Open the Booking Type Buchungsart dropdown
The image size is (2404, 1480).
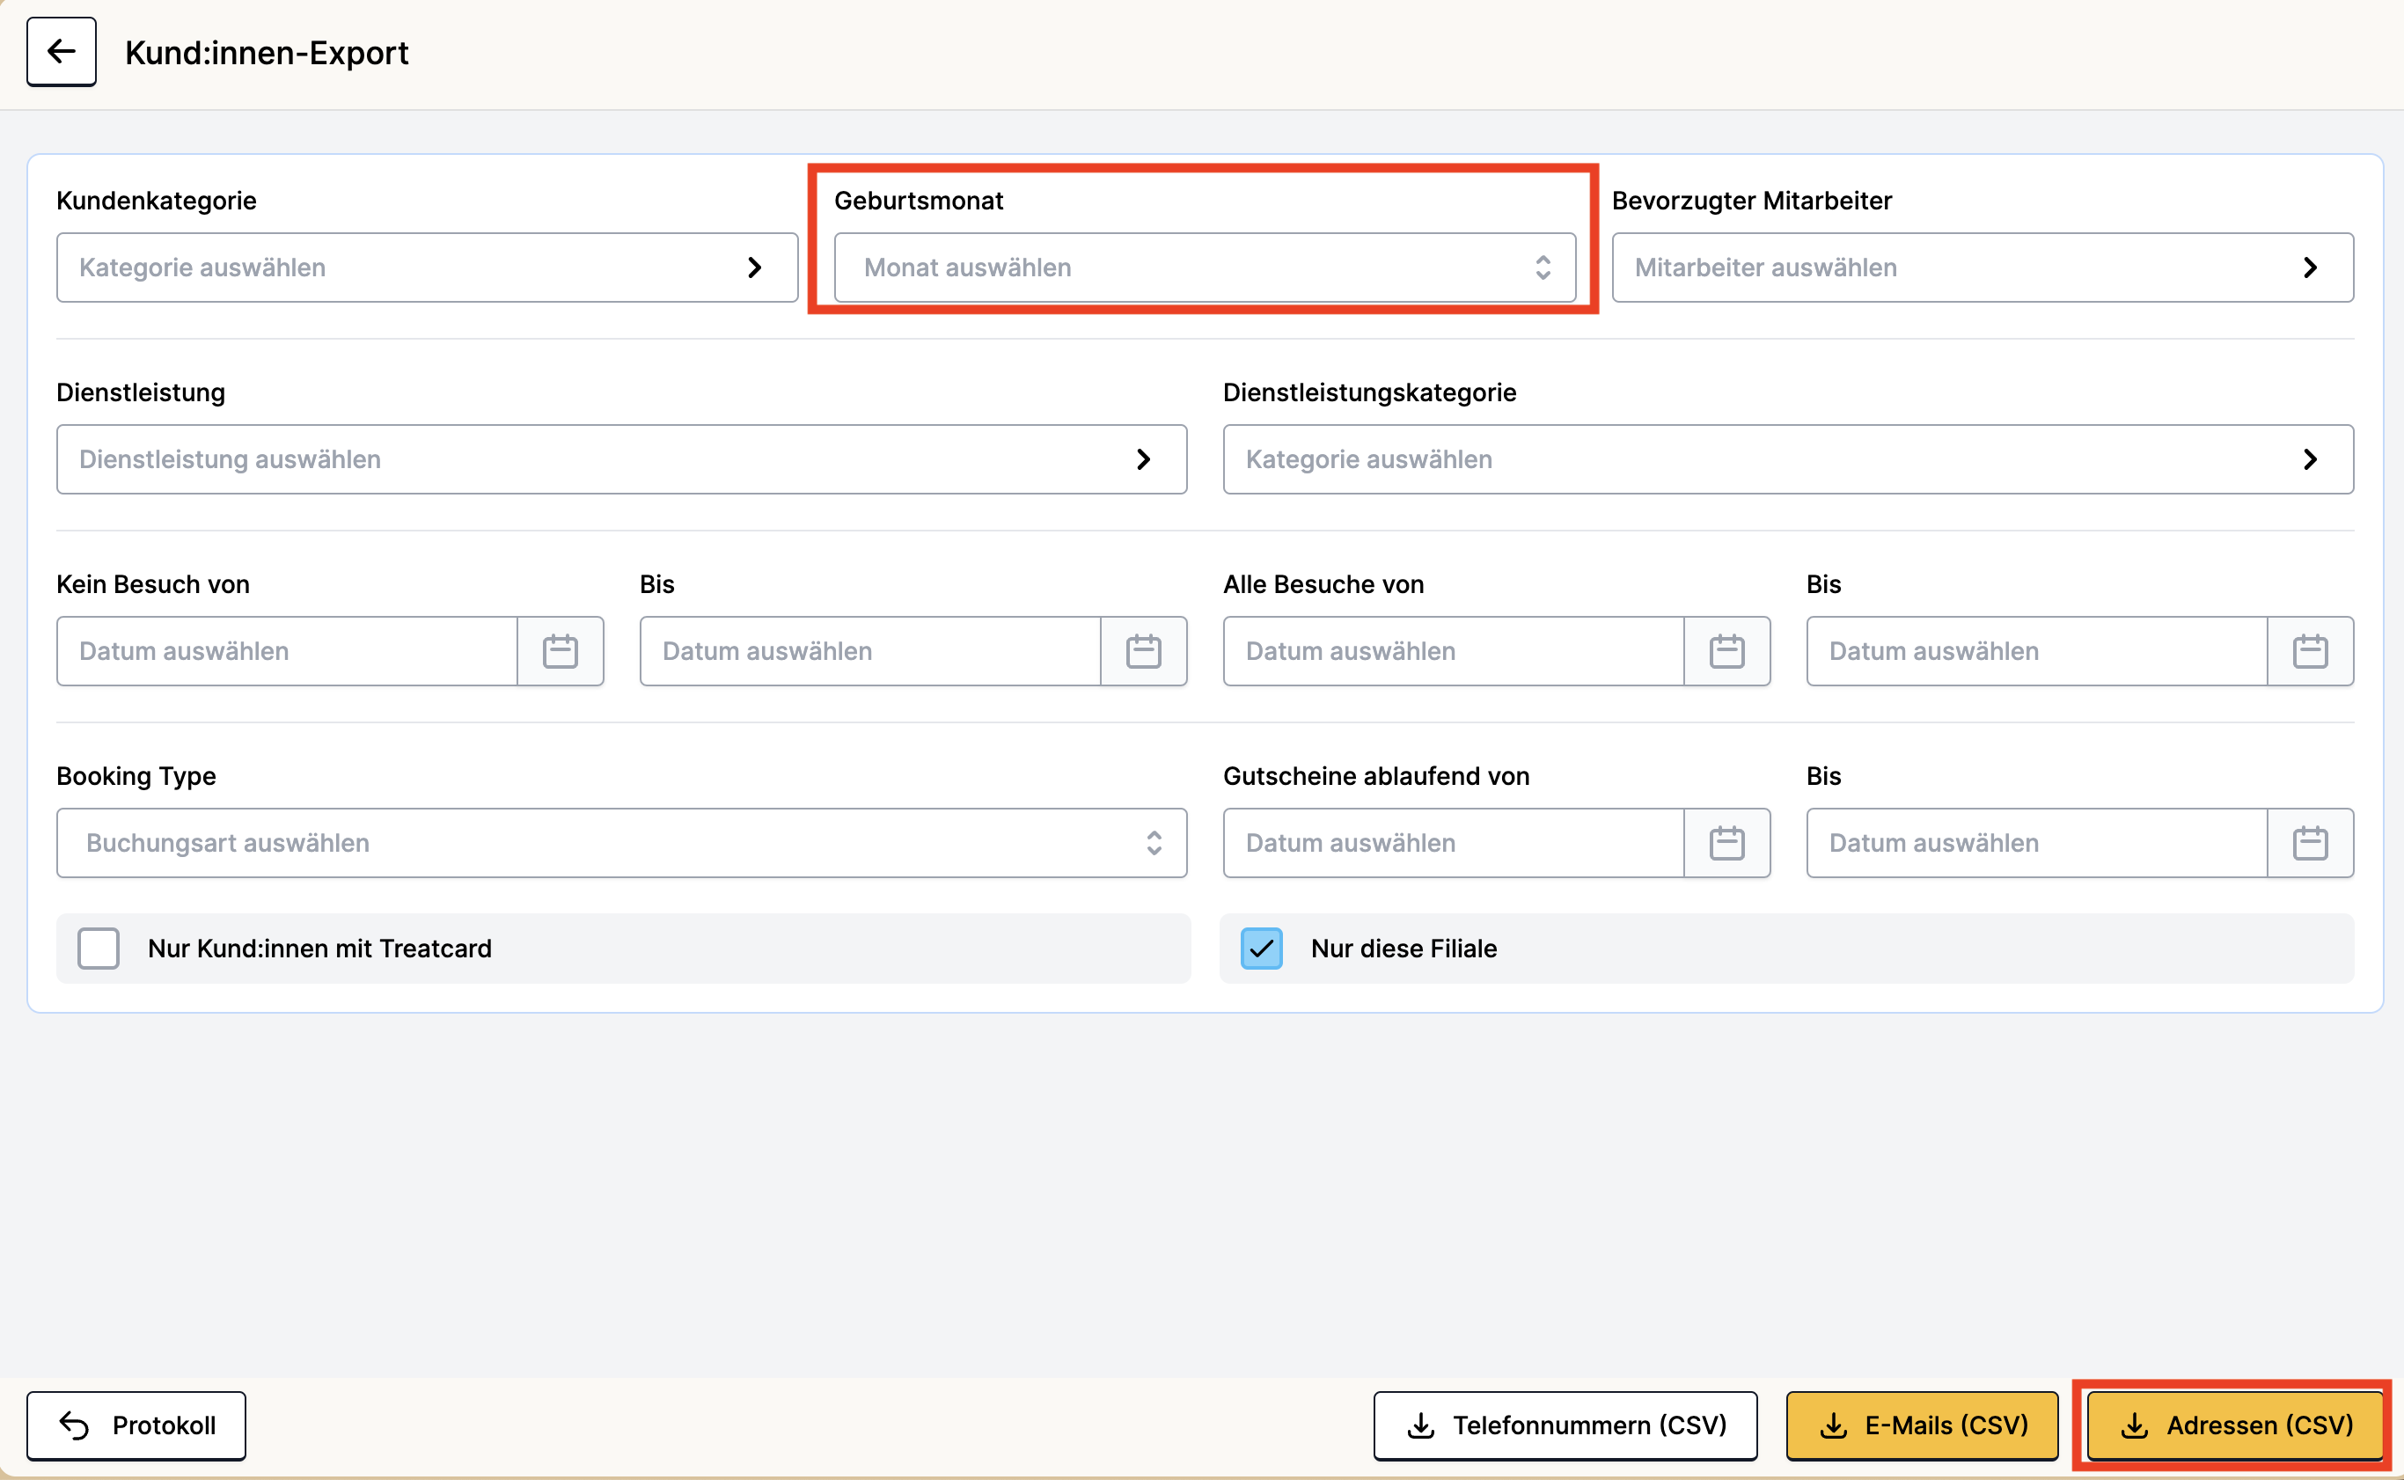click(x=621, y=843)
